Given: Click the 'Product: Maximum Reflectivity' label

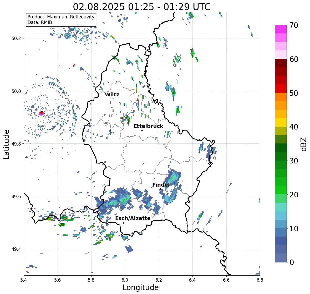Looking at the screenshot, I should tap(61, 17).
